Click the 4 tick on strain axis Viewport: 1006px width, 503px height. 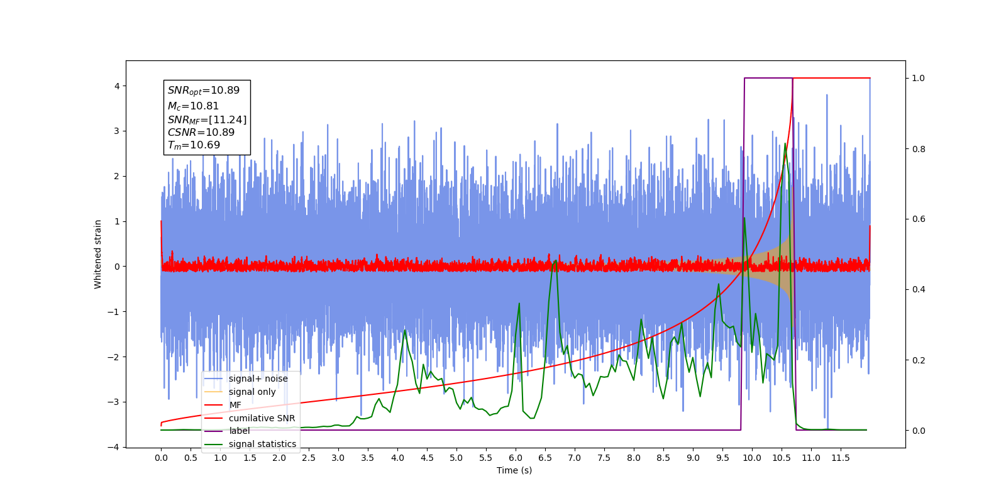pos(117,86)
